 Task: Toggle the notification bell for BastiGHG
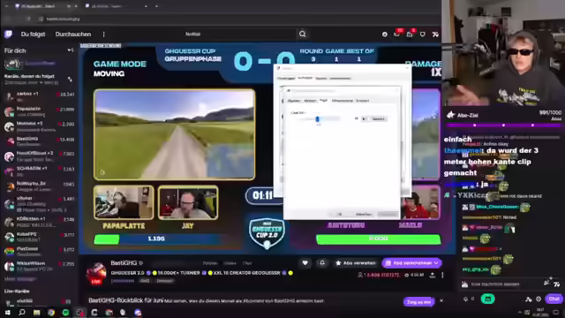[x=322, y=263]
